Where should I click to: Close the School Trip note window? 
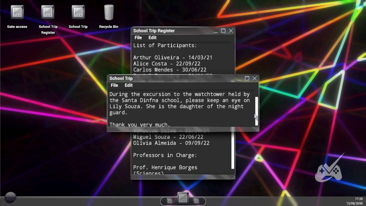(x=255, y=78)
